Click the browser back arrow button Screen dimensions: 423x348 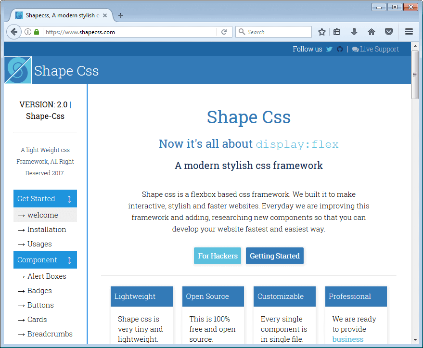[14, 32]
